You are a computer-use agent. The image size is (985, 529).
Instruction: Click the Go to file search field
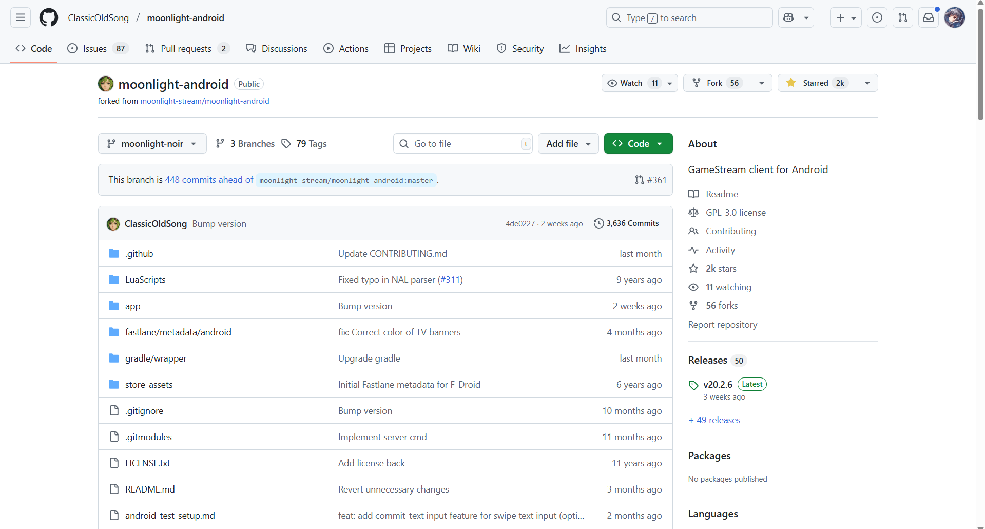pos(462,144)
